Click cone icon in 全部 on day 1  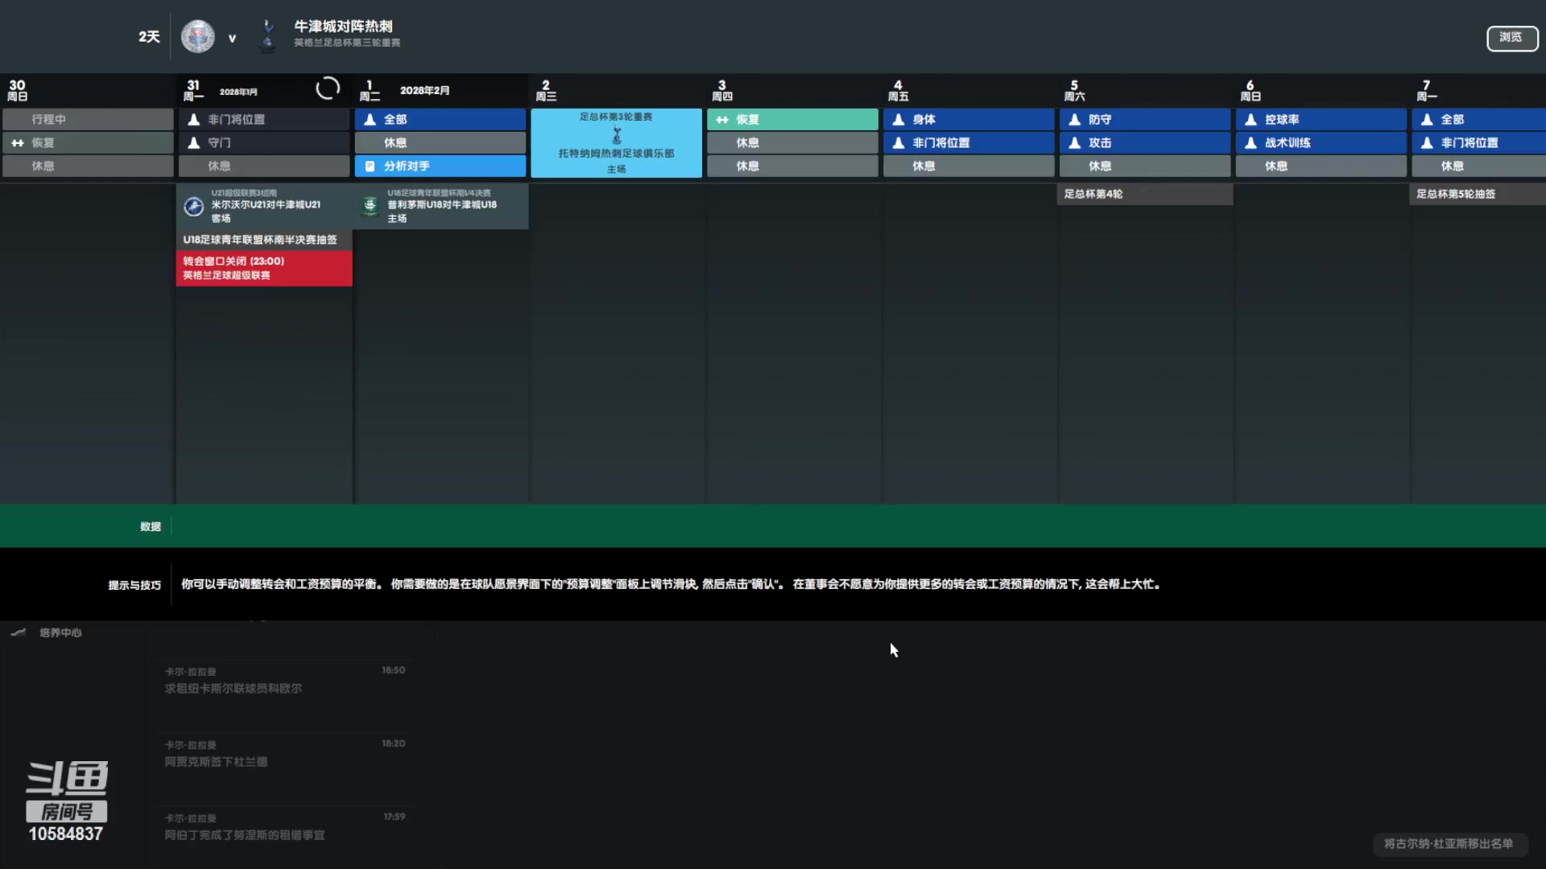(x=370, y=119)
